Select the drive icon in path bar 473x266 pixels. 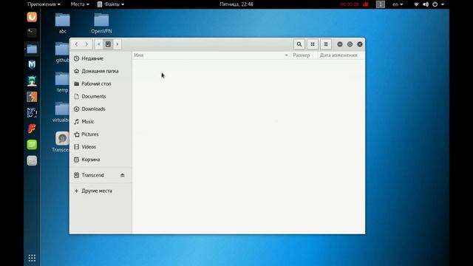[108, 44]
